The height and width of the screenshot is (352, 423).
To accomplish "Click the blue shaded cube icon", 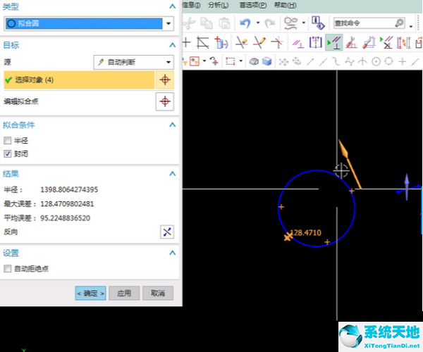I will coord(266,61).
